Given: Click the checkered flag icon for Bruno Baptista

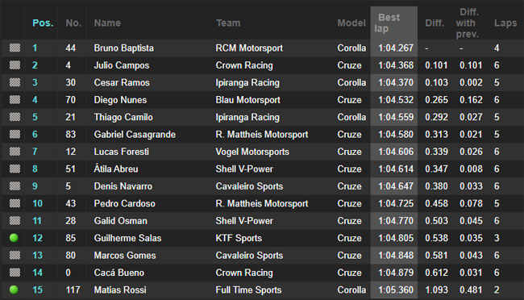Looking at the screenshot, I should (x=15, y=48).
